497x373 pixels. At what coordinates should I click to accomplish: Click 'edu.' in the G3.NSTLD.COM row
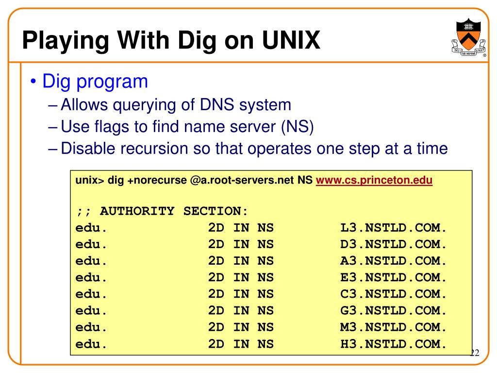91,310
